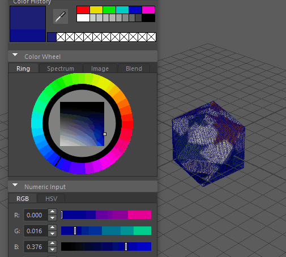Screen dimensions: 286x257
Task: Collapse the Numeric Input section
Action: (x=15, y=185)
